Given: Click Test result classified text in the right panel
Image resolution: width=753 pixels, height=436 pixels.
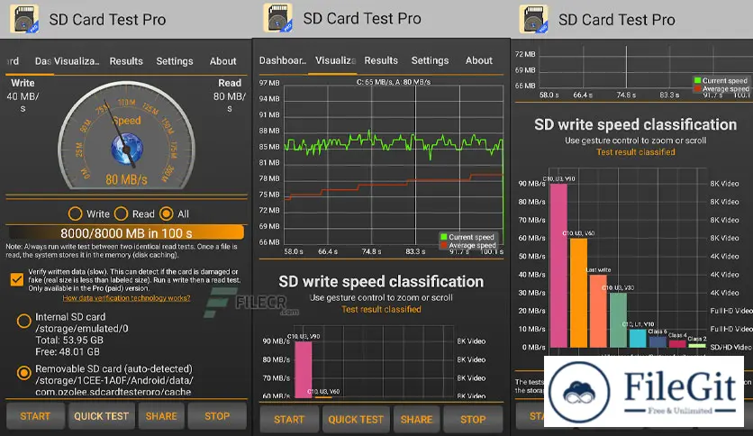Looking at the screenshot, I should coord(635,152).
